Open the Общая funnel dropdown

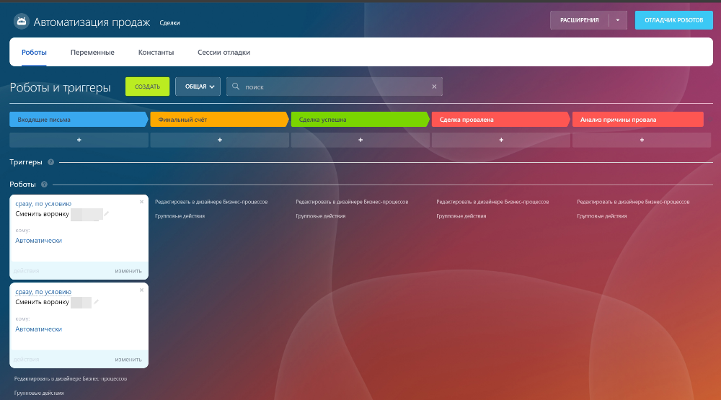click(x=198, y=86)
